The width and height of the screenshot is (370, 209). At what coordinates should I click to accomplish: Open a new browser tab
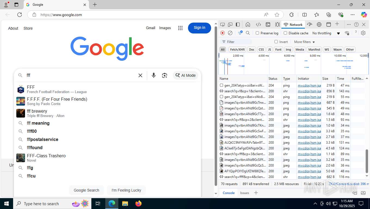(95, 5)
